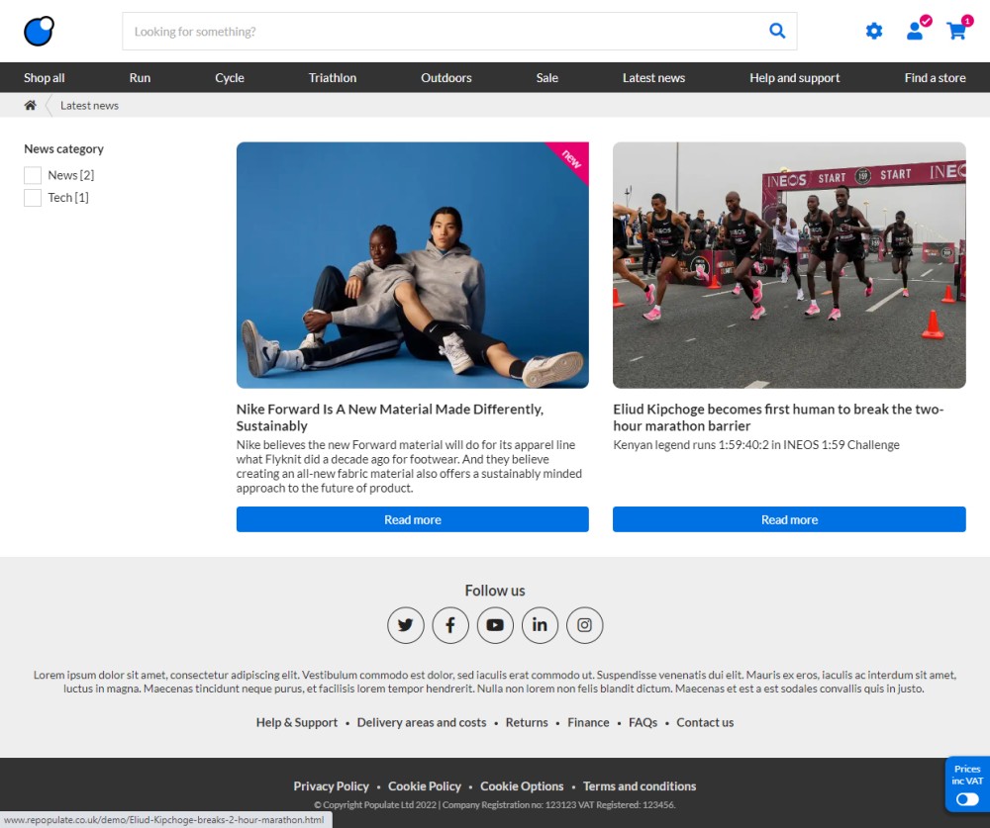This screenshot has height=828, width=990.
Task: Open the Eliud Kipchoge article headline
Action: coord(778,417)
